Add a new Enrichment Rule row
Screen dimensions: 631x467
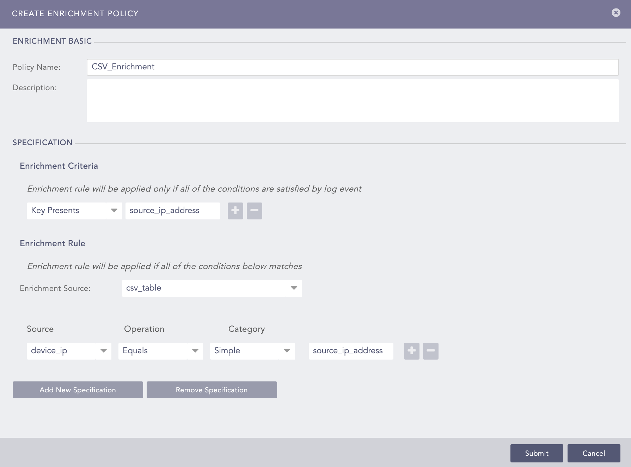(x=411, y=351)
